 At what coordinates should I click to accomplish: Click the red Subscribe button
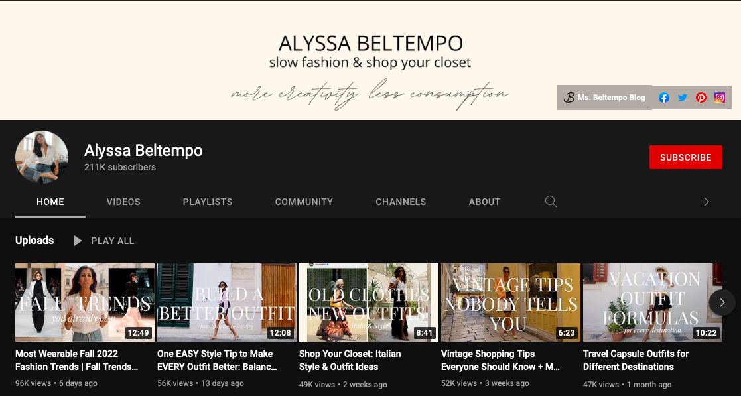[686, 157]
